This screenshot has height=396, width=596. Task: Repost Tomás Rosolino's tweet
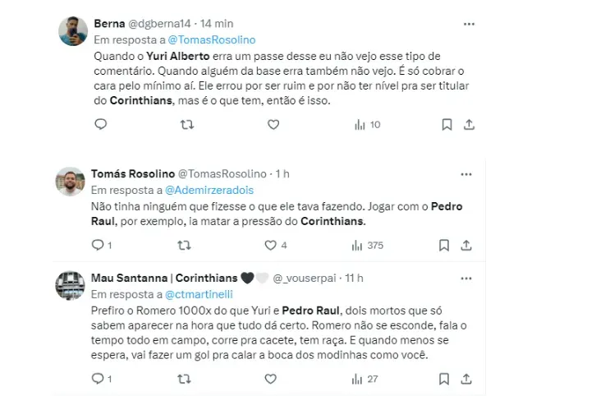(x=186, y=245)
